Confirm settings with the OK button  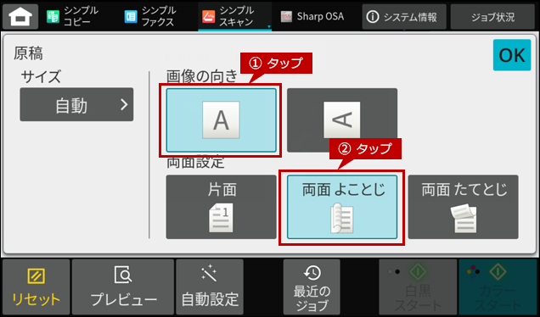[512, 55]
